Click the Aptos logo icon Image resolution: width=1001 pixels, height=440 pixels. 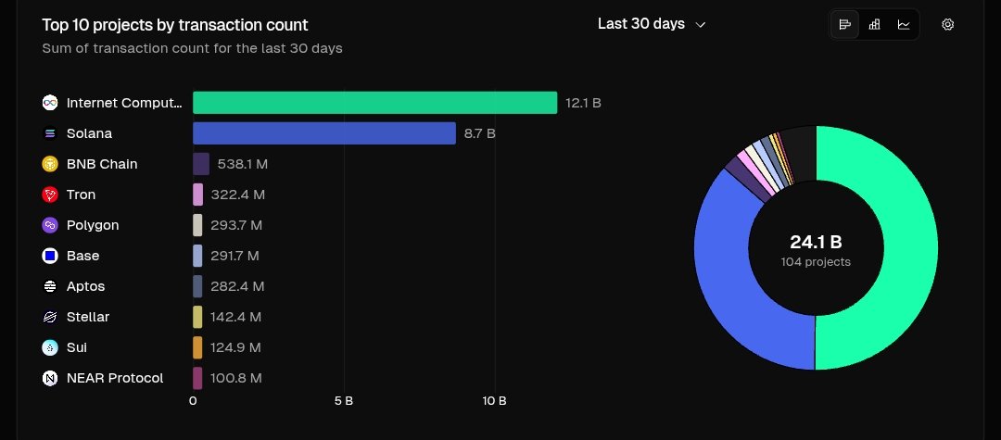[50, 286]
